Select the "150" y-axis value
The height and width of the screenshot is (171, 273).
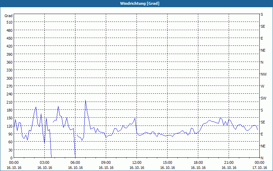tap(10, 118)
